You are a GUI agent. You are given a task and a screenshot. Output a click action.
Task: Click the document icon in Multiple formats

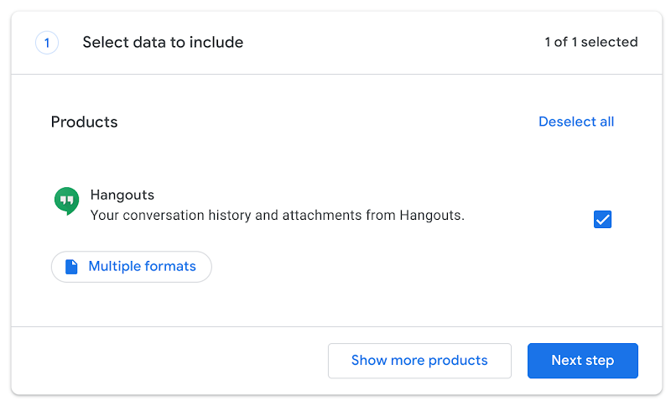pos(72,267)
